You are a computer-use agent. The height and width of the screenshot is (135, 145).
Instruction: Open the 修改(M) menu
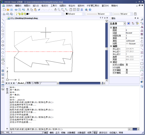tap(81, 6)
